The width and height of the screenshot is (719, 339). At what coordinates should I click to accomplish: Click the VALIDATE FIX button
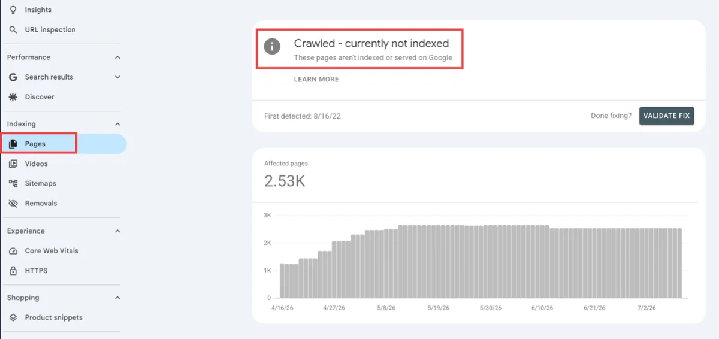666,116
